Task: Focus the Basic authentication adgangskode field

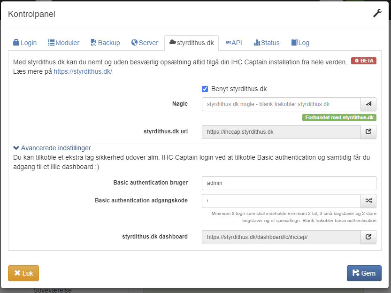Action: tap(281, 201)
